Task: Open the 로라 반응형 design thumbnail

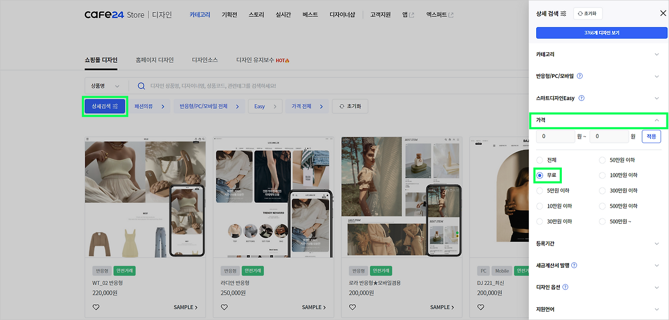Action: pyautogui.click(x=401, y=197)
